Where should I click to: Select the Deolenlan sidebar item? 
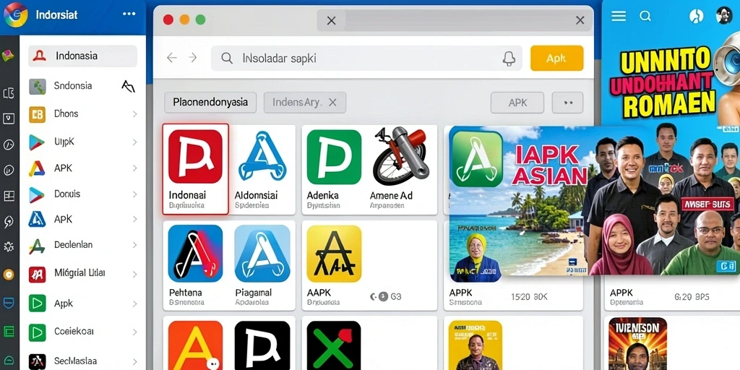pyautogui.click(x=82, y=245)
